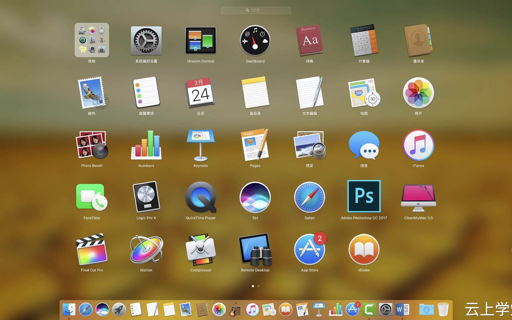This screenshot has width=512, height=320.
Task: Open the 预览 Preview app
Action: 310,145
